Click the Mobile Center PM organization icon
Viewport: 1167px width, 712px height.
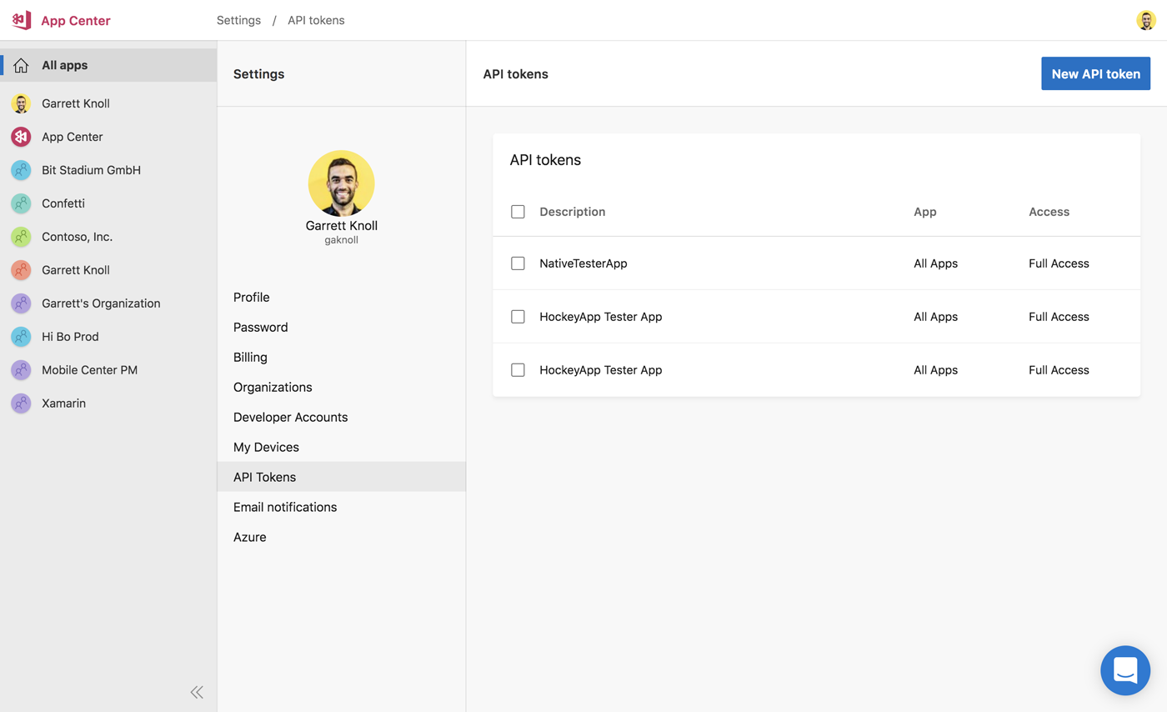tap(20, 370)
